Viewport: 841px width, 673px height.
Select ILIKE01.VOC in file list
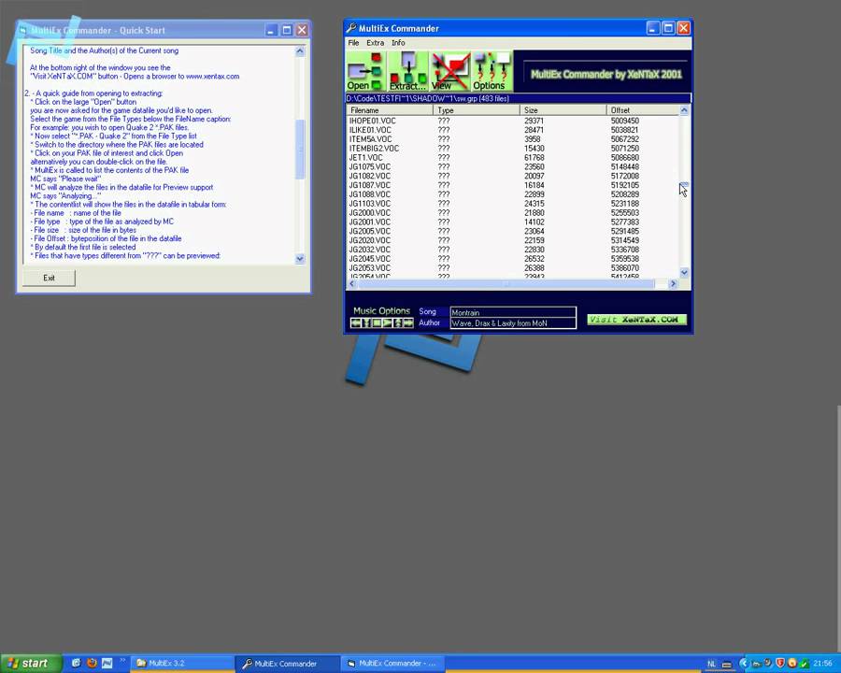[512, 130]
